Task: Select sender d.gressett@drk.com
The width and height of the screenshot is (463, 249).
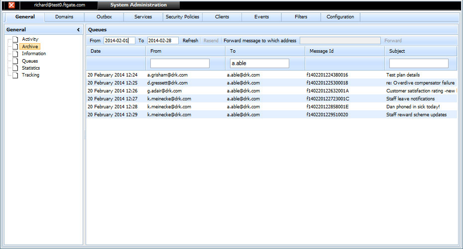Action: 167,83
